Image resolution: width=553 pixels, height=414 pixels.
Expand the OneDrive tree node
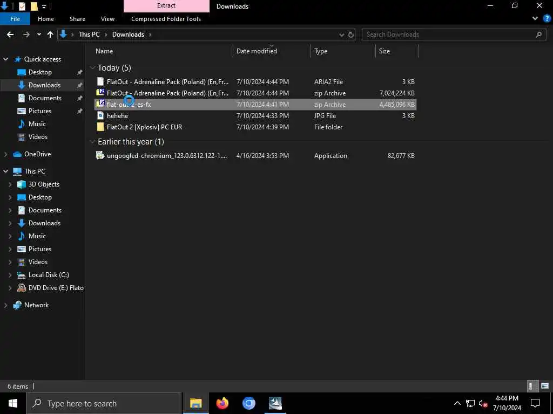[5, 154]
